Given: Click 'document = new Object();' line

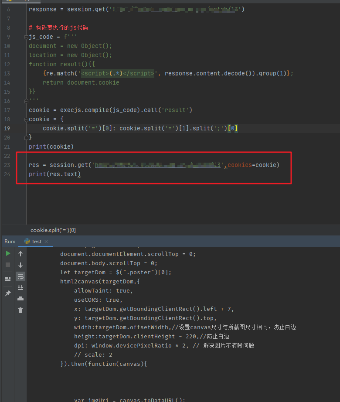Looking at the screenshot, I should (70, 46).
